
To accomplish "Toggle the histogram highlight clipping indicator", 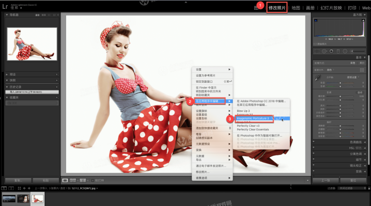I will pyautogui.click(x=363, y=21).
